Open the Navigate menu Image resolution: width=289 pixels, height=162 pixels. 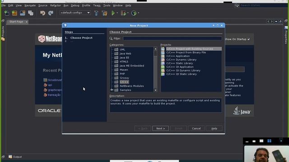30,5
